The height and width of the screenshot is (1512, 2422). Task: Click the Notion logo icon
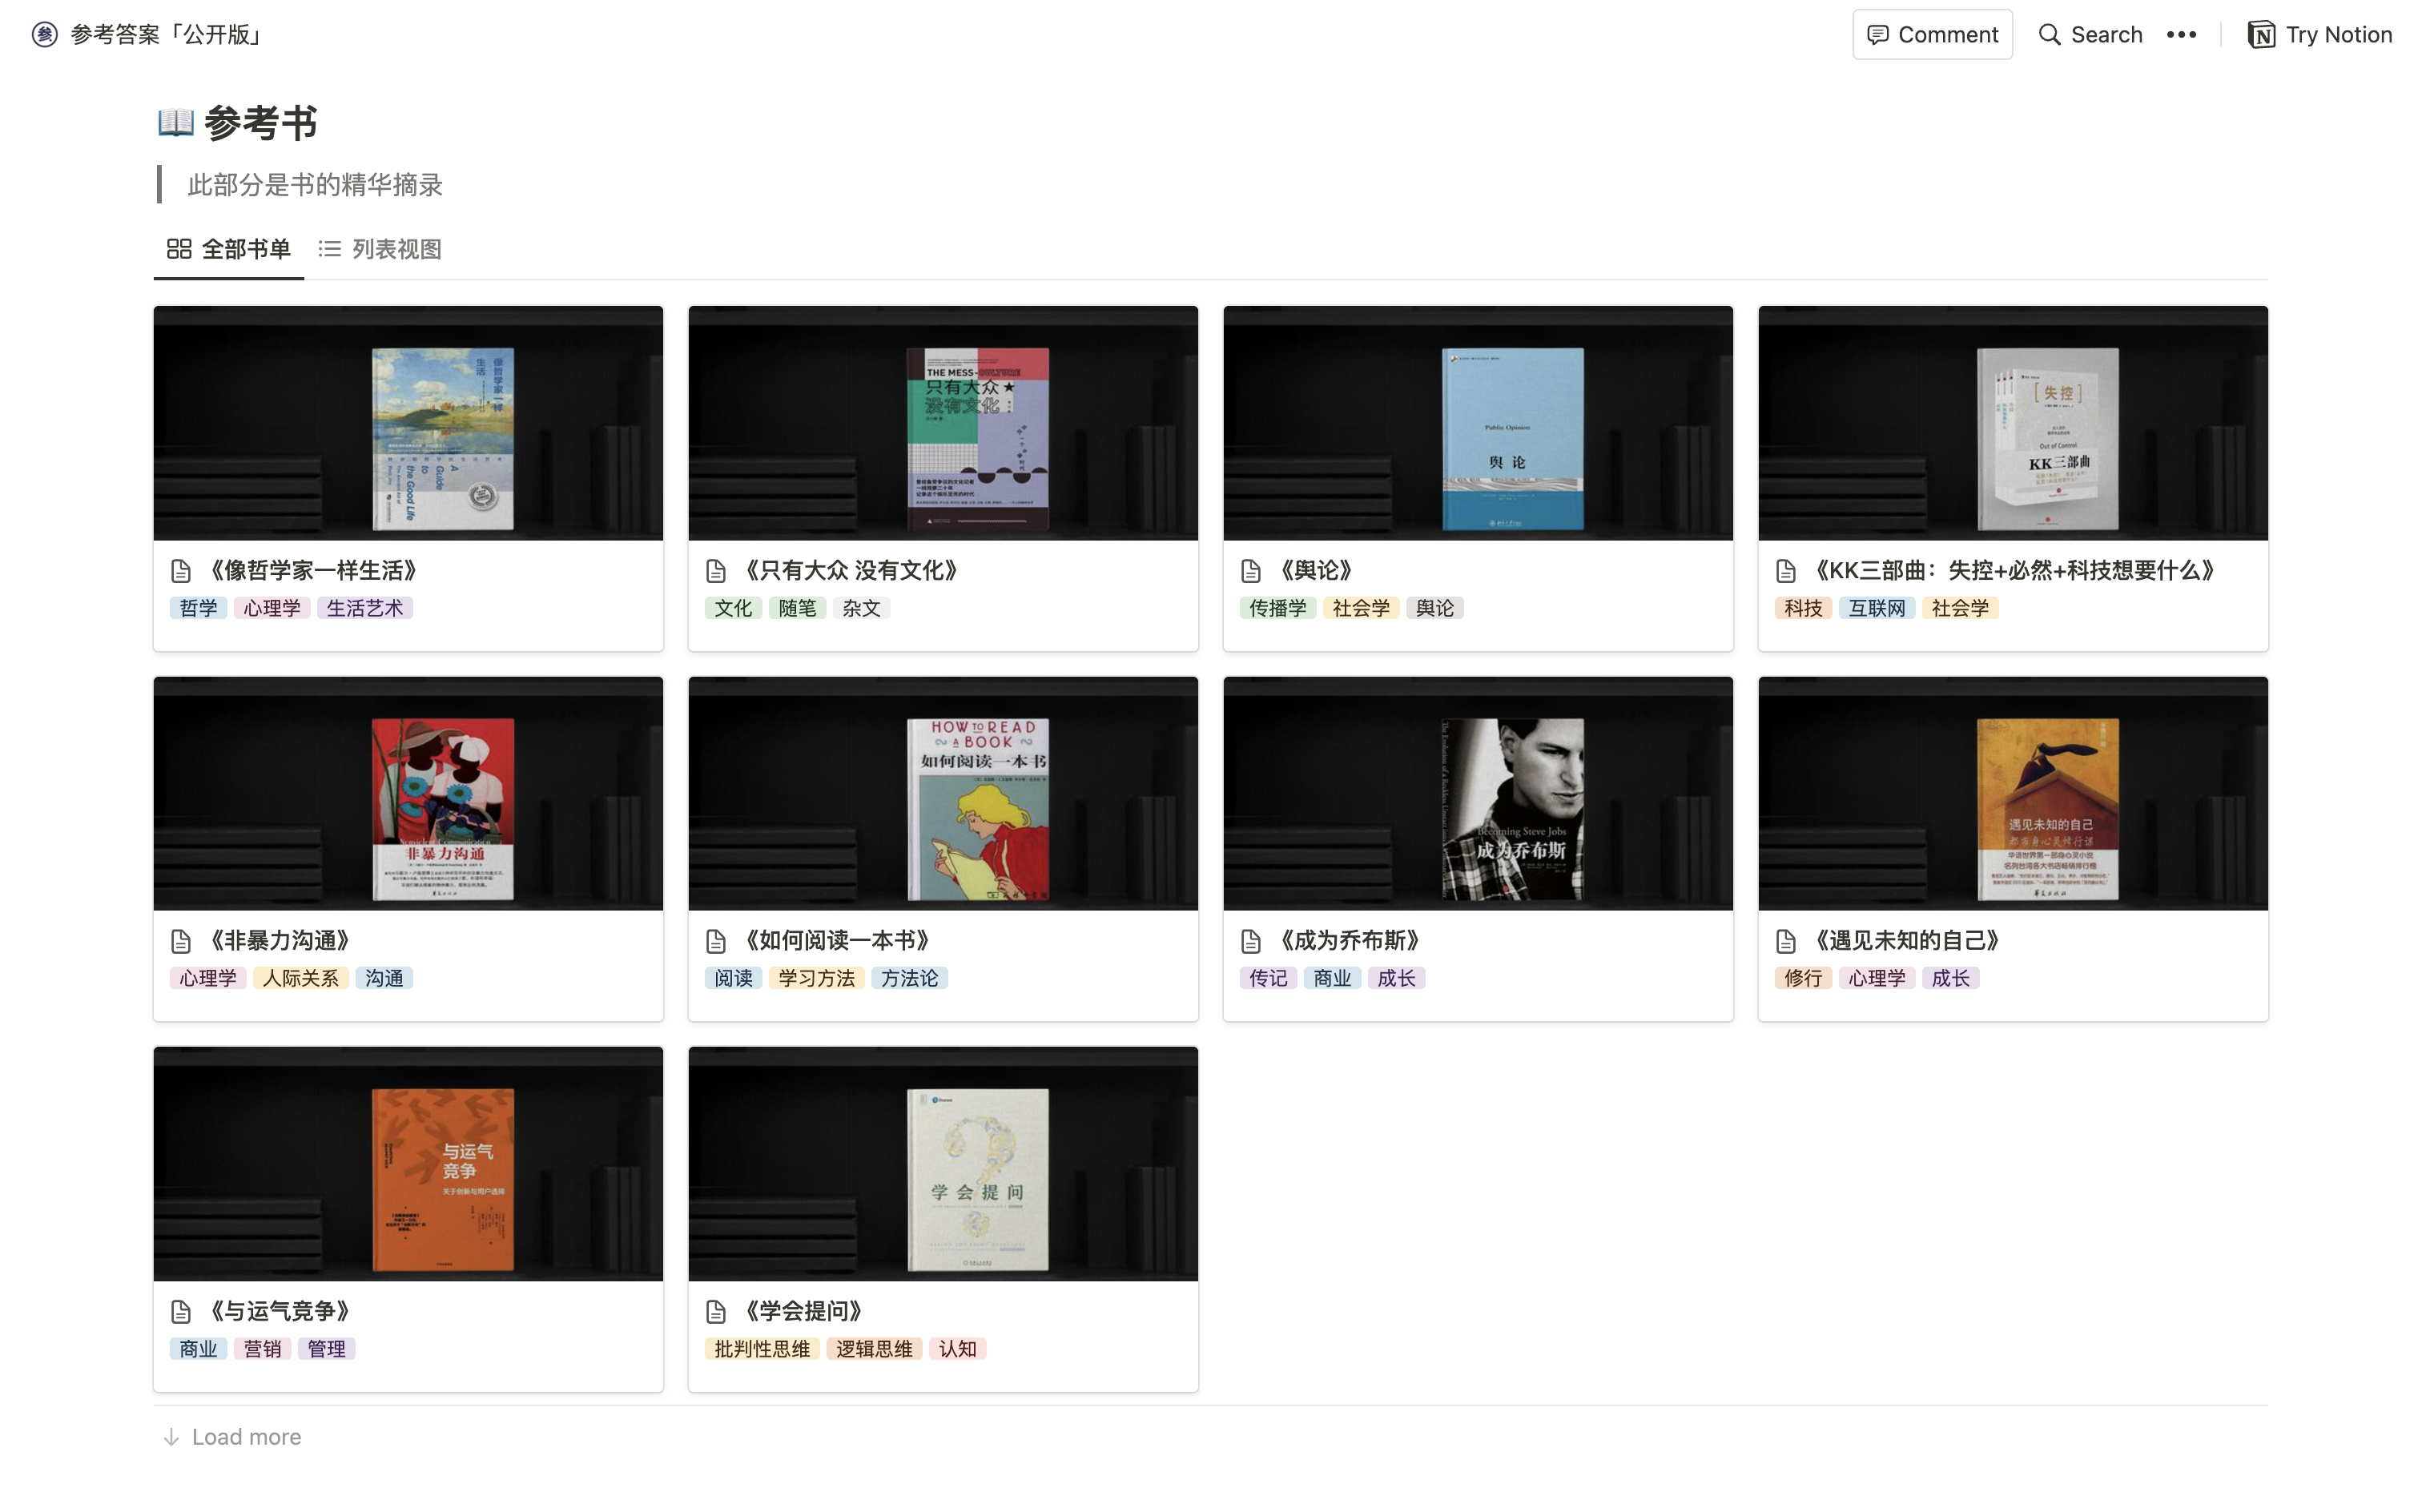[x=2261, y=35]
